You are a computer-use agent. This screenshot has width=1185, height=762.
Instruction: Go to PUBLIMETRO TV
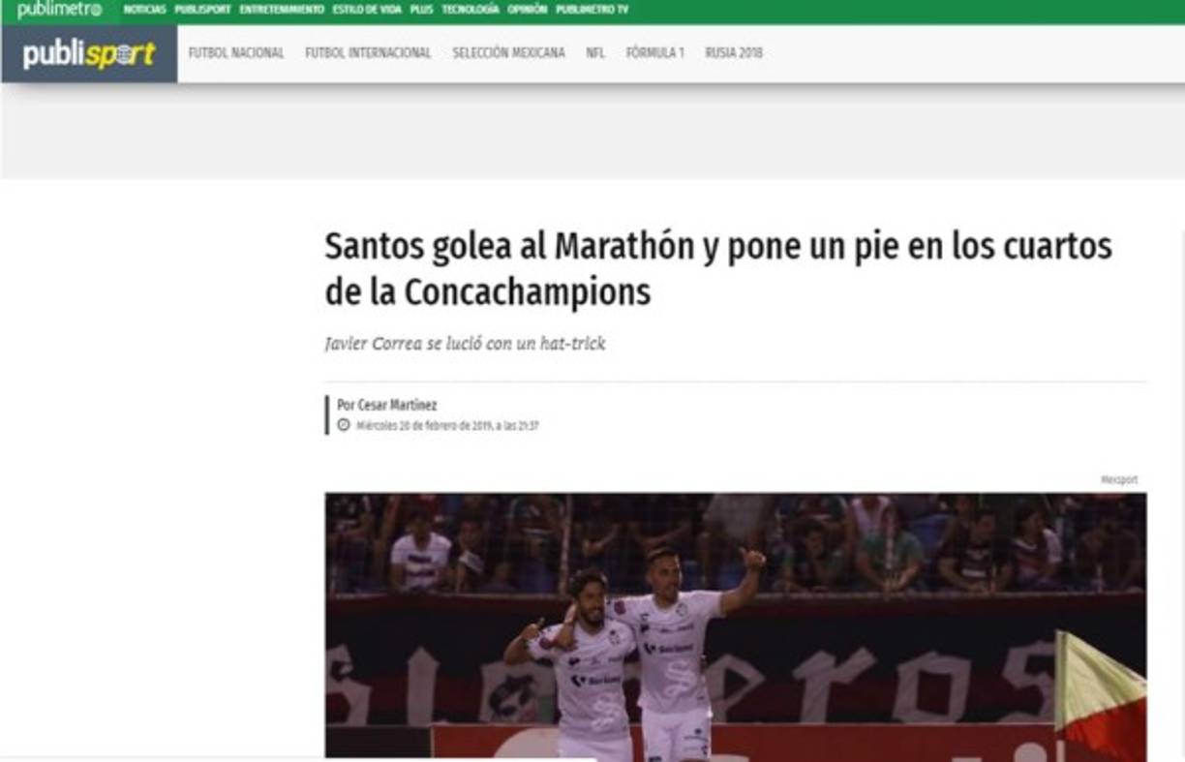[x=589, y=9]
